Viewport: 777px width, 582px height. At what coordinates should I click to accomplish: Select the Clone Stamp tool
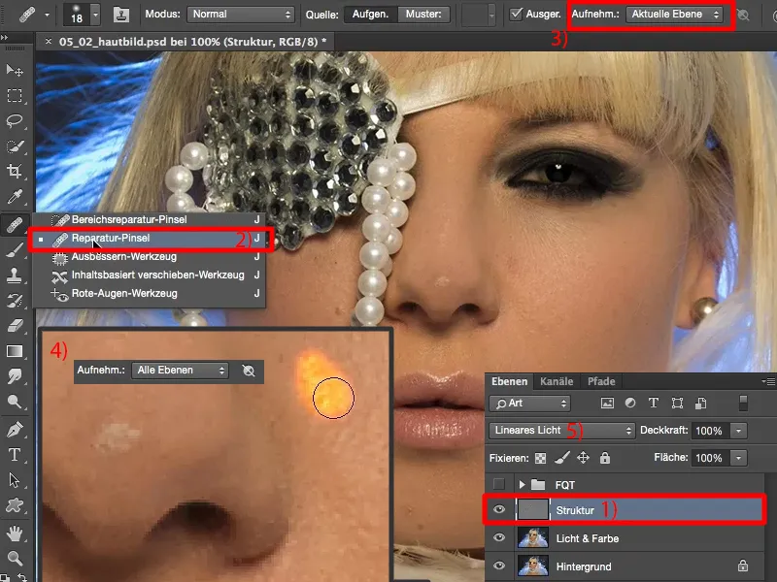tap(15, 275)
